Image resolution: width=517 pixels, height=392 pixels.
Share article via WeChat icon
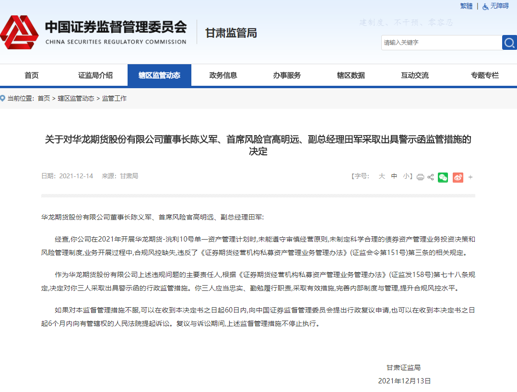[x=443, y=177]
